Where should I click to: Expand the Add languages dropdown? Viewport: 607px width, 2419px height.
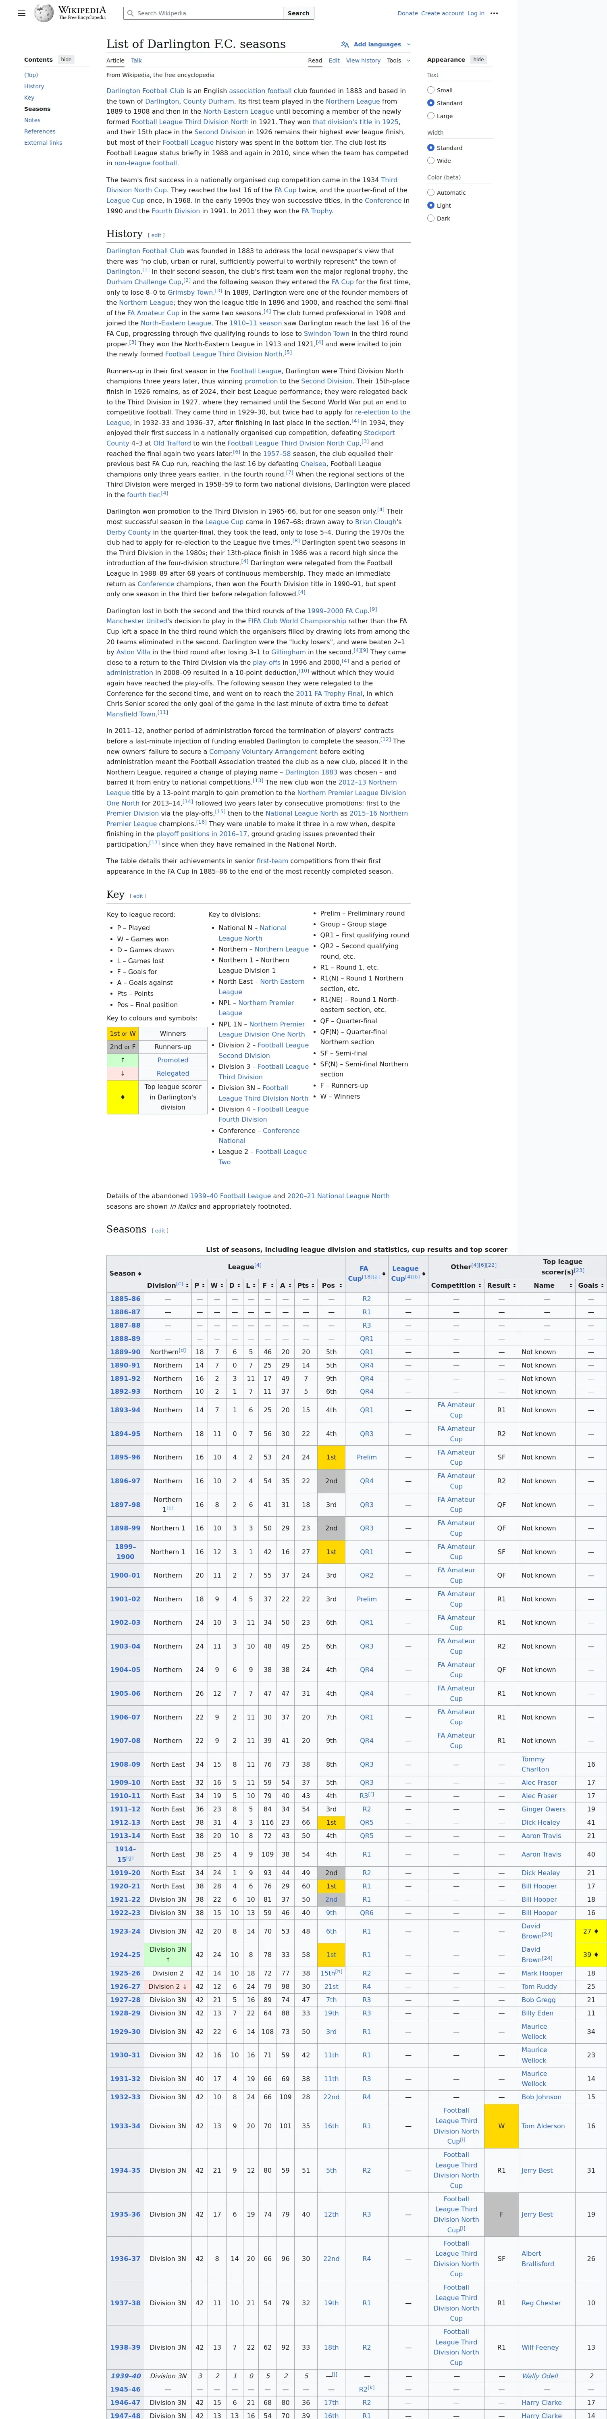click(375, 44)
